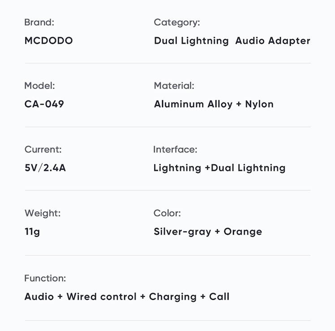Image resolution: width=335 pixels, height=331 pixels.
Task: Select Aluminum Alloy + Nylon text
Action: point(214,104)
